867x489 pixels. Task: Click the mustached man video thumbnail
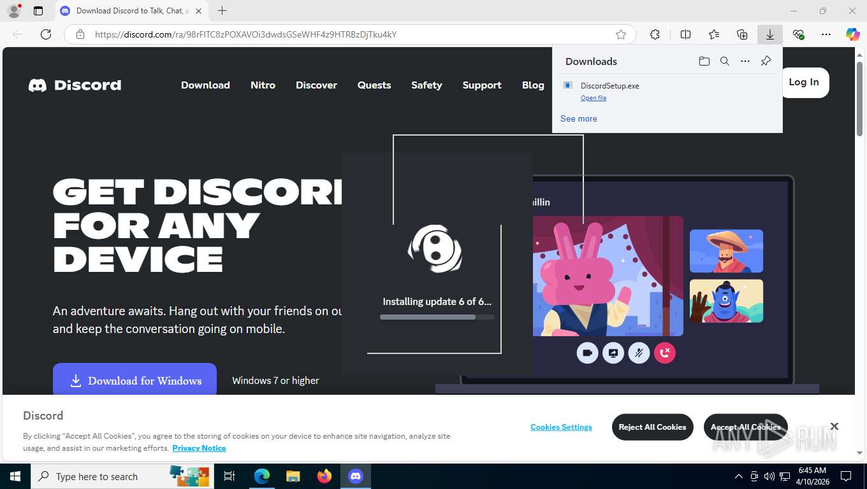(x=726, y=251)
